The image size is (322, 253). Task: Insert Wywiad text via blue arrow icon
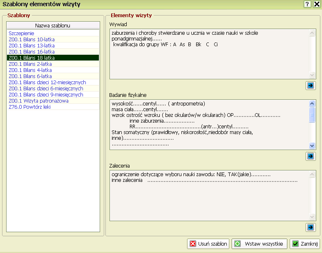tap(311, 85)
